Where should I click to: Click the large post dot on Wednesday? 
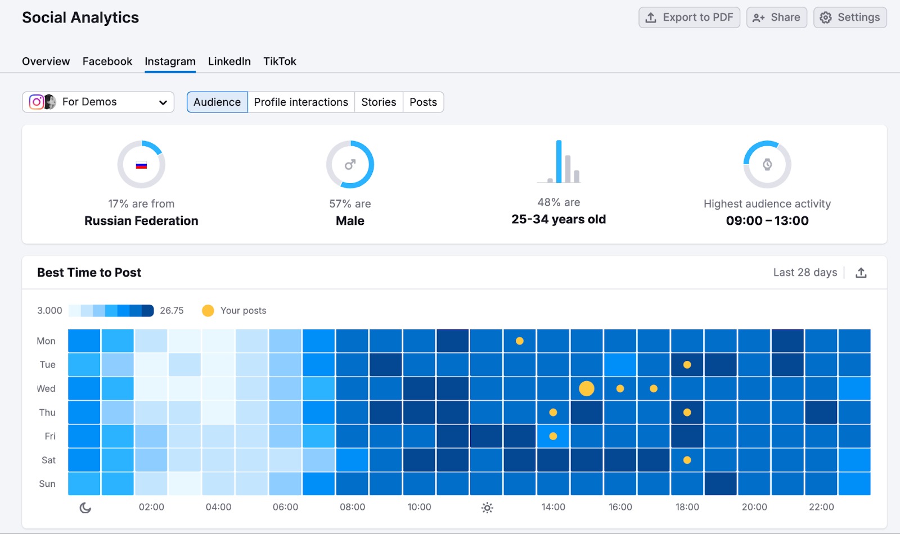click(x=587, y=388)
